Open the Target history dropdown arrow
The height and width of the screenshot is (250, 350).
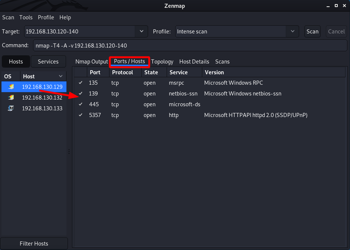point(141,31)
